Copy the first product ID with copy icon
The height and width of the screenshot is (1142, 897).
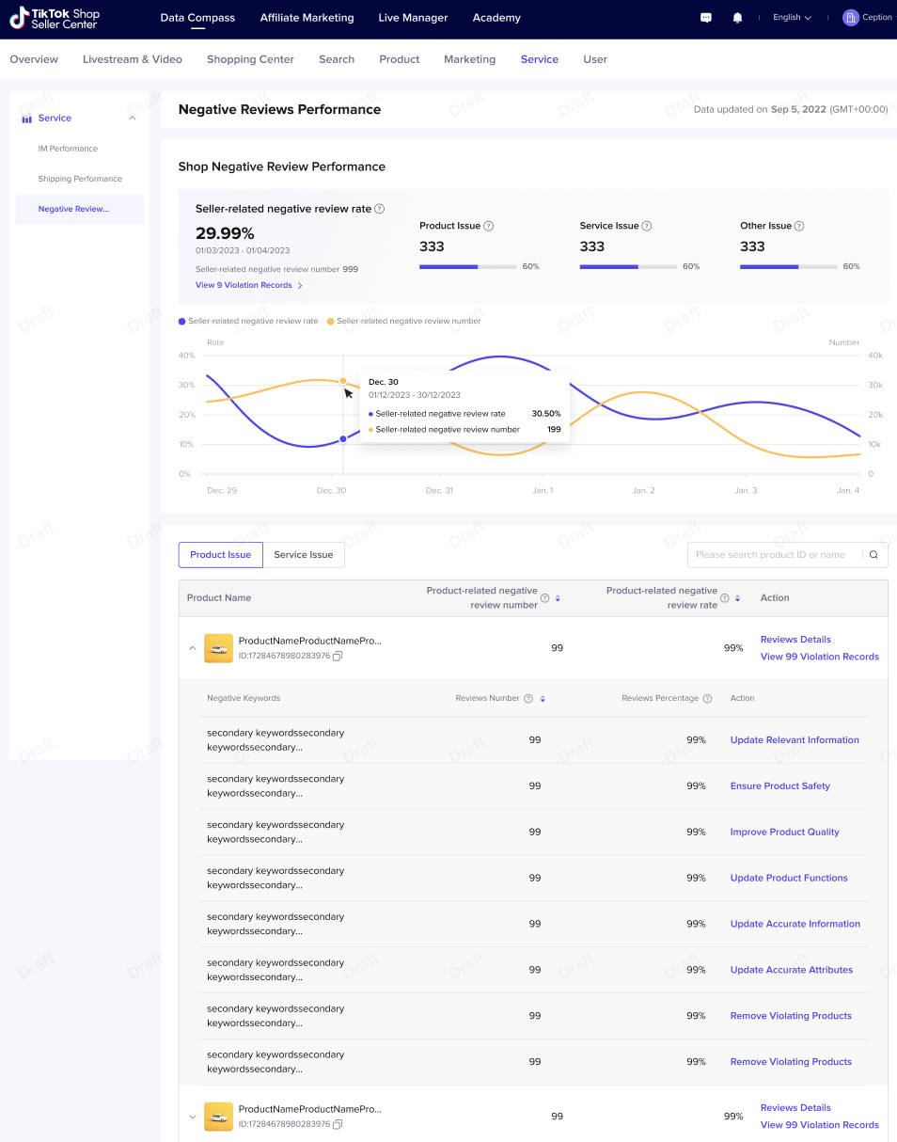tap(338, 656)
